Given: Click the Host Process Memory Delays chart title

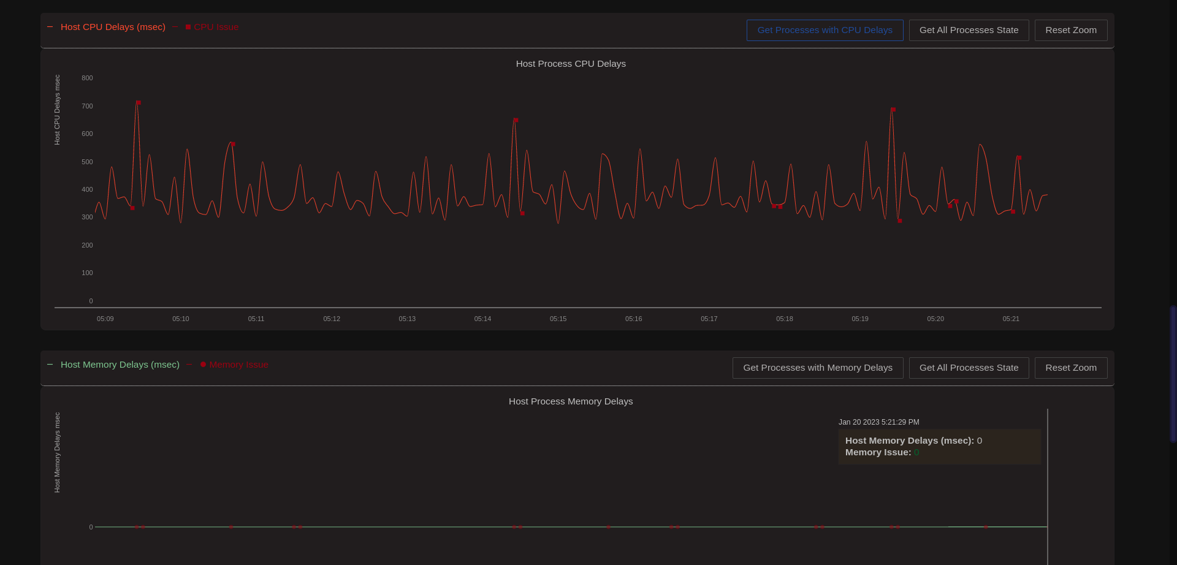Looking at the screenshot, I should click(x=571, y=401).
